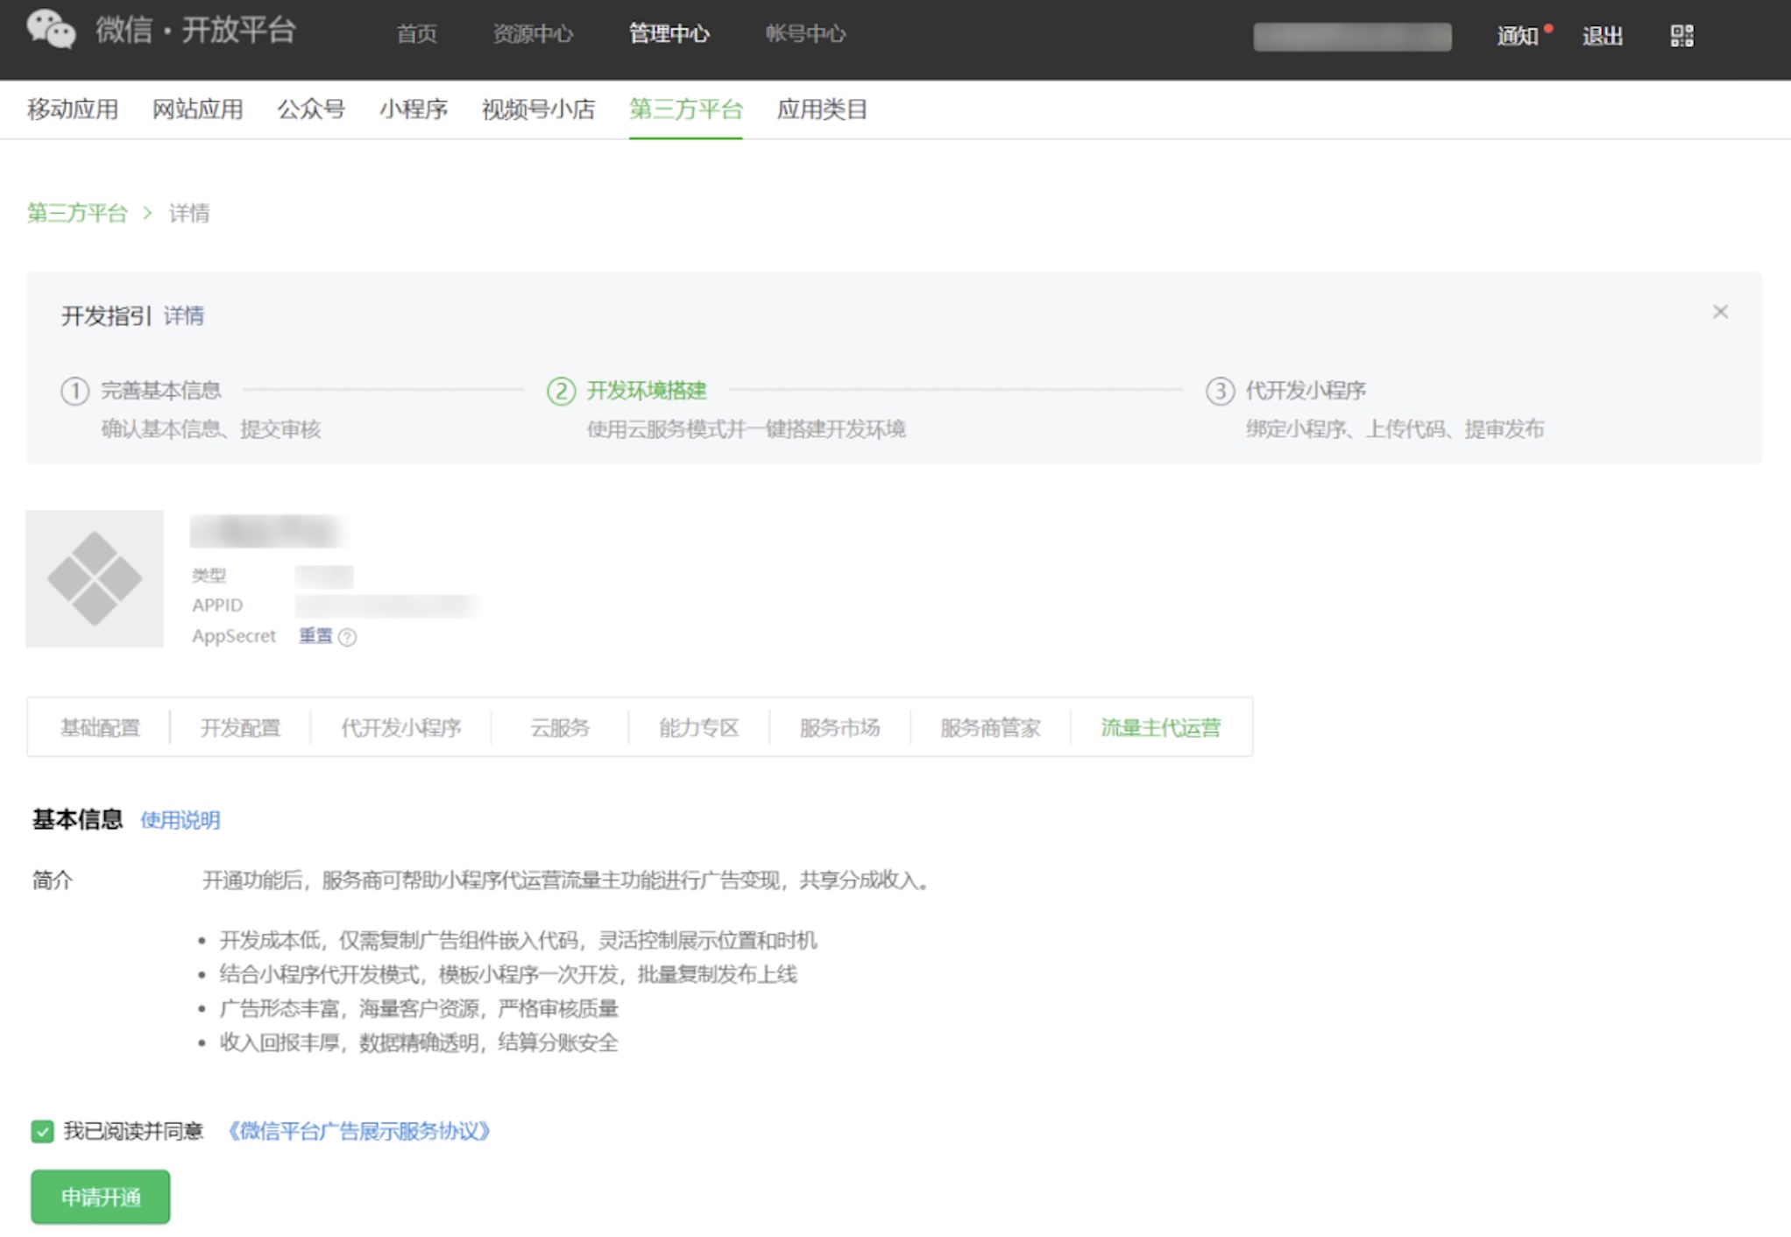Click 退出 to log out
Image resolution: width=1791 pixels, height=1237 pixels.
1603,36
